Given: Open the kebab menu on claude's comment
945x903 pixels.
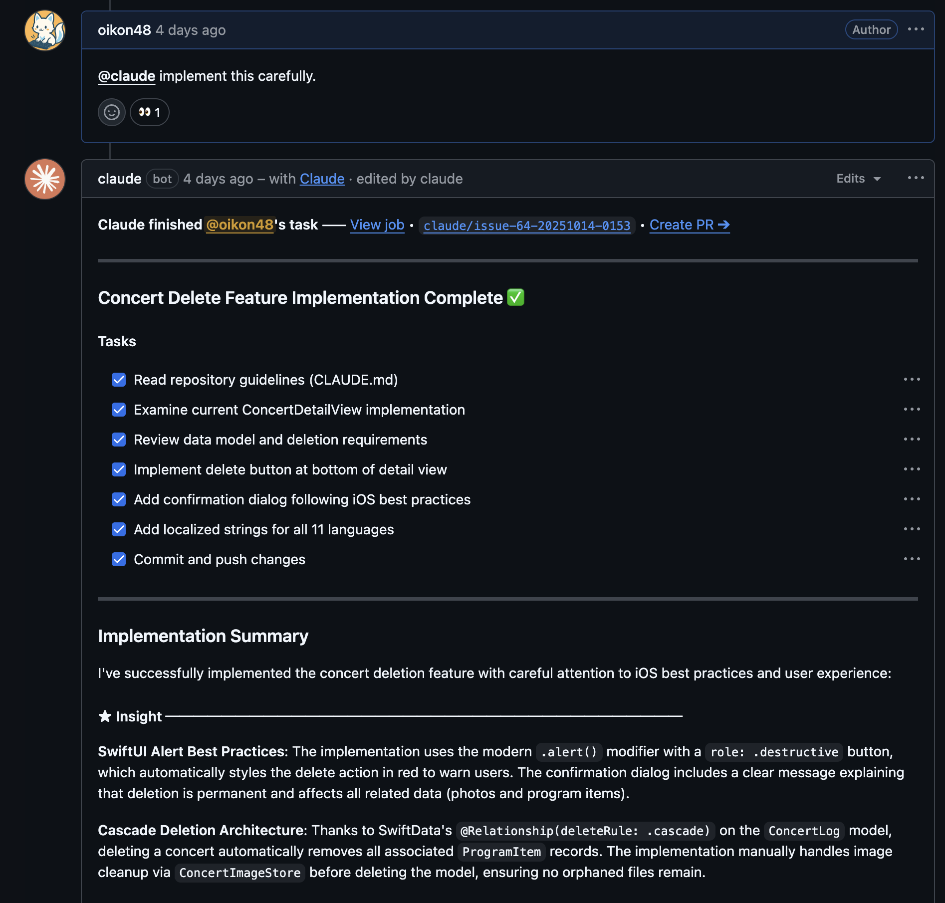Looking at the screenshot, I should (916, 178).
